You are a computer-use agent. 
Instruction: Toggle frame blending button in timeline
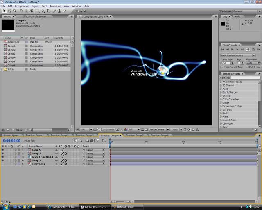tap(92, 141)
